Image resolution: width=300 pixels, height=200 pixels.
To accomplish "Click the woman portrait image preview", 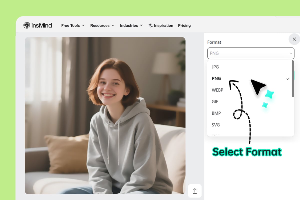I will (x=105, y=115).
